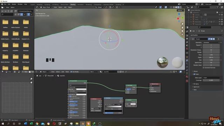The height and width of the screenshot is (126, 224).
Task: Expand the Spectrum panel
Action: (x=196, y=87)
